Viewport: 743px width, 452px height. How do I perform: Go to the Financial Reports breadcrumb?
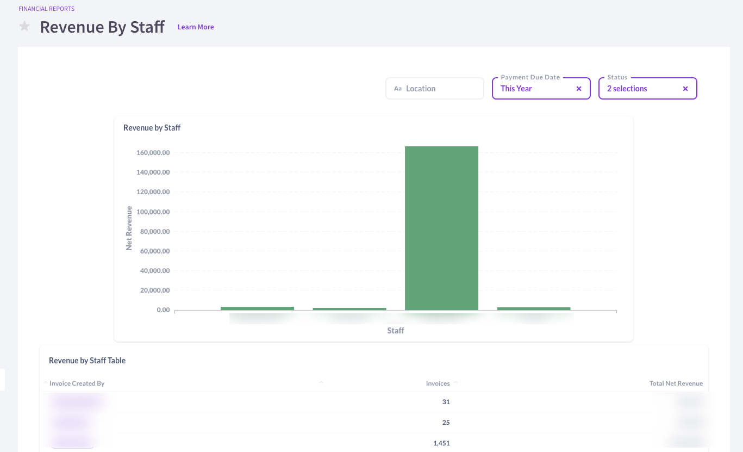47,9
